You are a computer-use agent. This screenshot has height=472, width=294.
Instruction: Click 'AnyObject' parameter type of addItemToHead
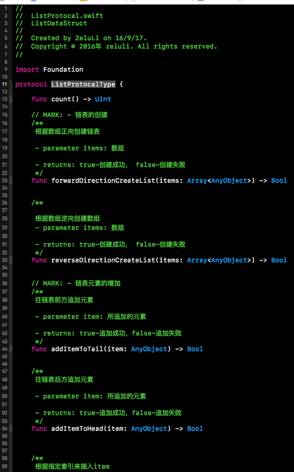(x=149, y=429)
